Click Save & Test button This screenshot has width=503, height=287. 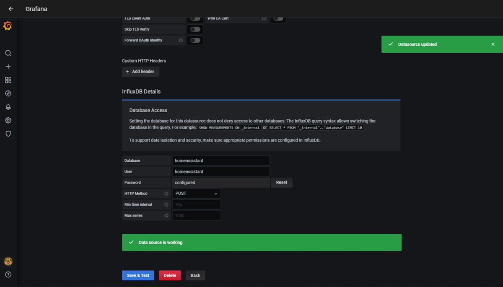tap(138, 275)
